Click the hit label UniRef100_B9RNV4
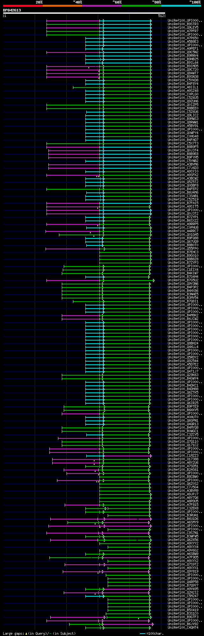Image resolution: width=204 pixels, height=636 pixels. coord(183,56)
